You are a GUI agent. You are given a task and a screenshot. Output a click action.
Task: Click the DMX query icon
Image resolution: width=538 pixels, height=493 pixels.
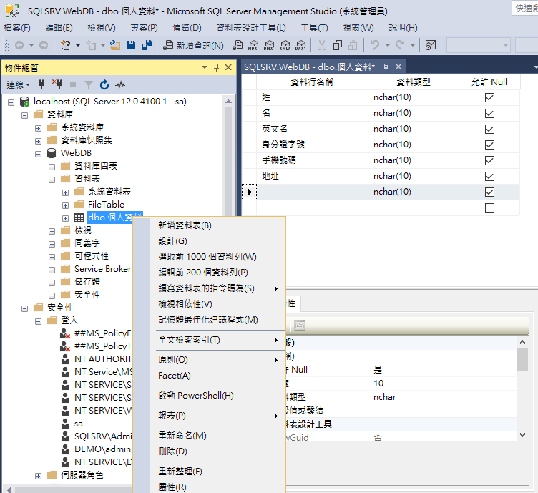tap(269, 45)
